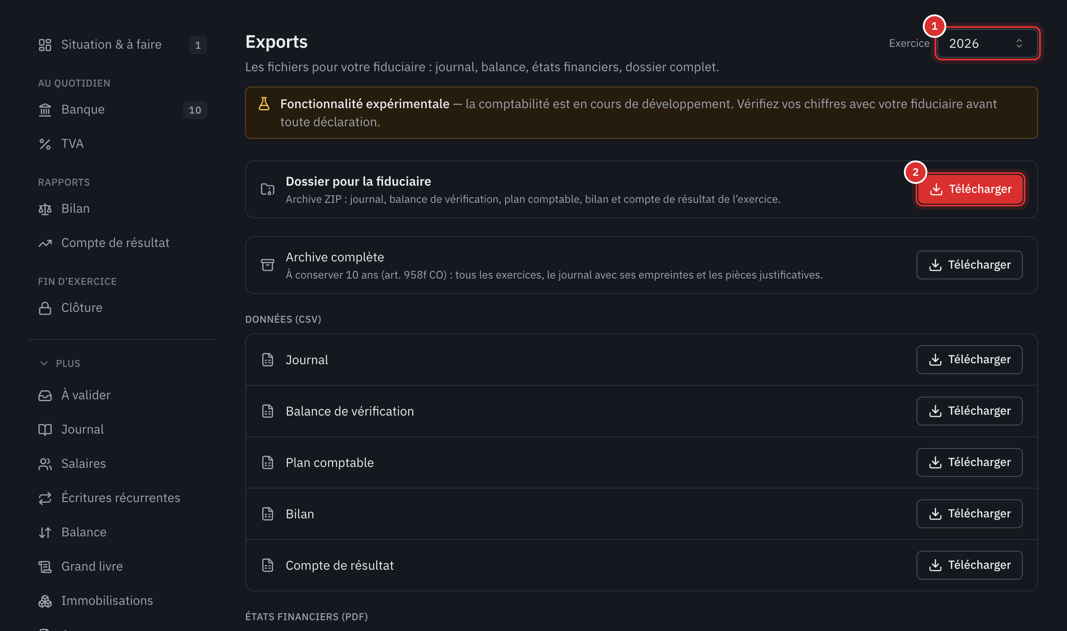Screen dimensions: 1067x631
Task: Click the Balance de vérification row label
Action: 350,411
